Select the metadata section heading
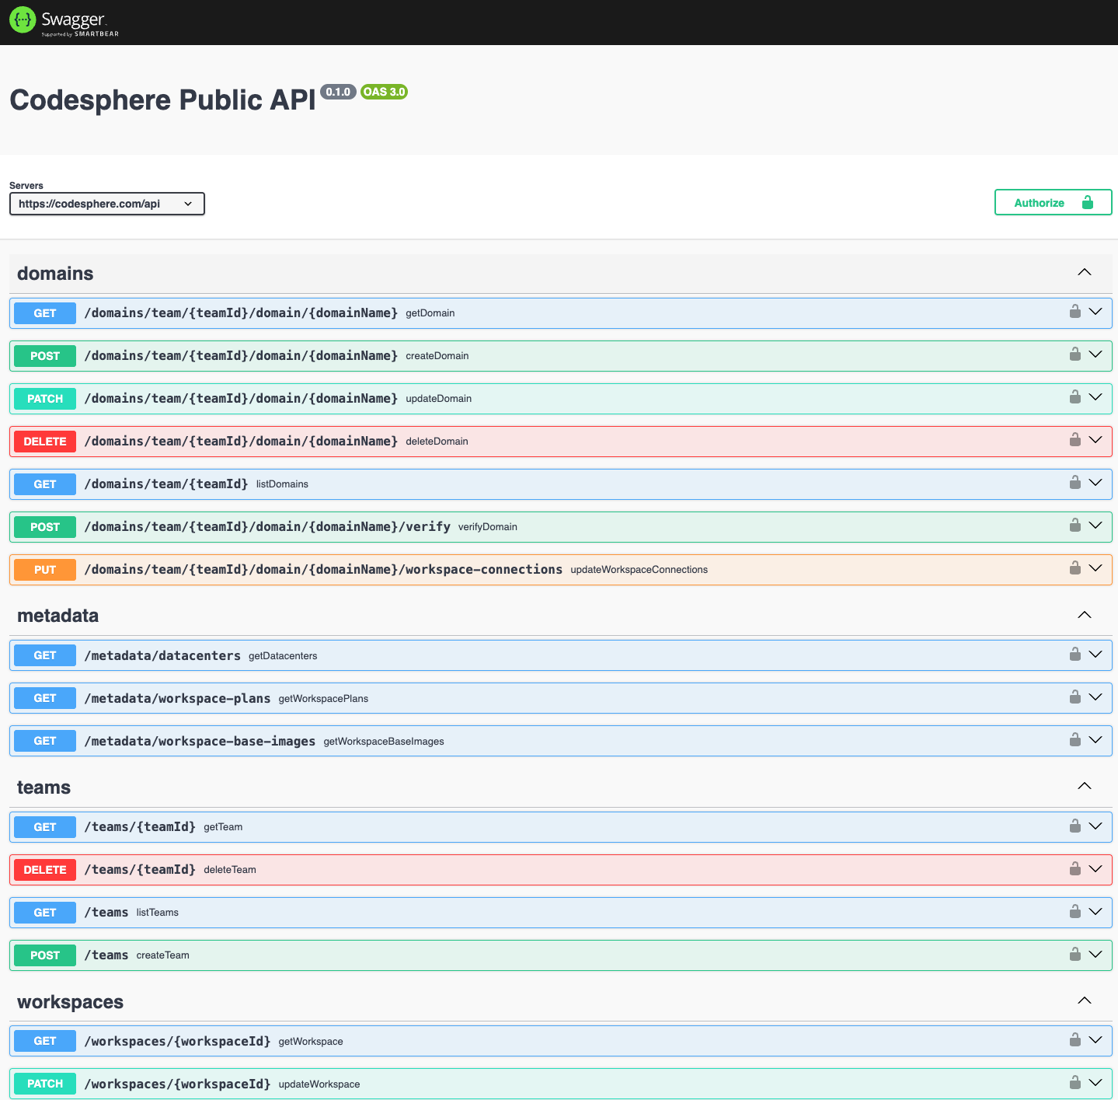 (x=57, y=615)
